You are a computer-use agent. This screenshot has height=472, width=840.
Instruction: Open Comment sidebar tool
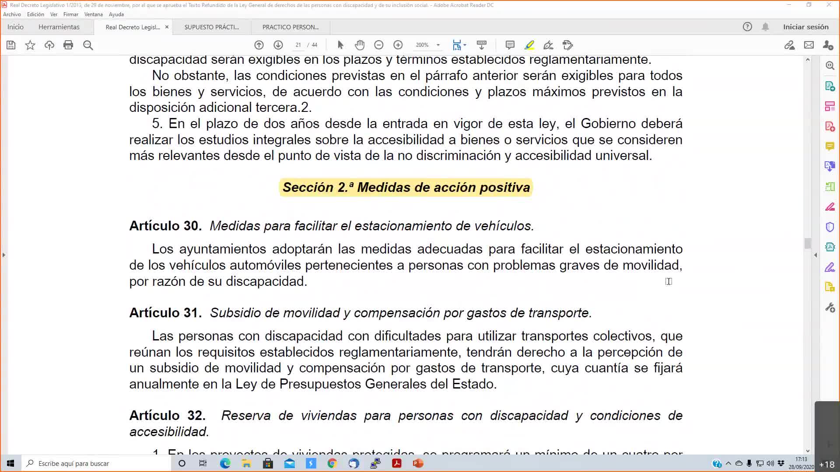tap(830, 146)
